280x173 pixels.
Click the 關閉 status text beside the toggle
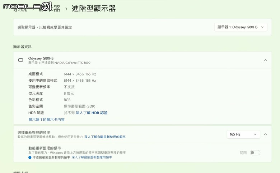pyautogui.click(x=243, y=153)
